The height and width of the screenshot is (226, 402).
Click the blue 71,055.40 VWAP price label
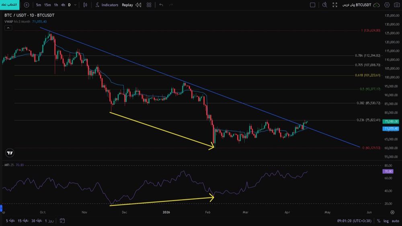click(391, 129)
